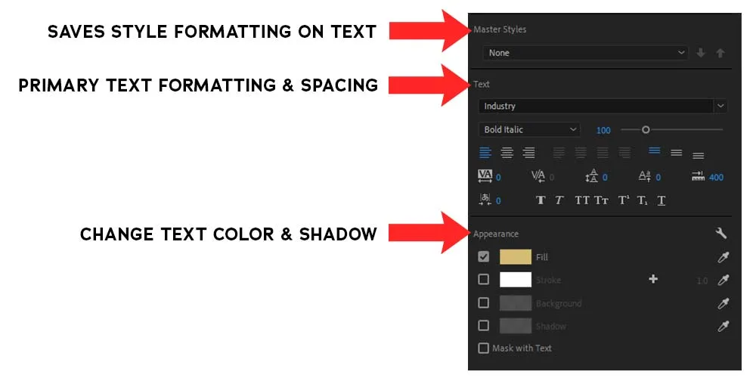Click the right align text icon
This screenshot has width=756, height=378.
pyautogui.click(x=529, y=153)
